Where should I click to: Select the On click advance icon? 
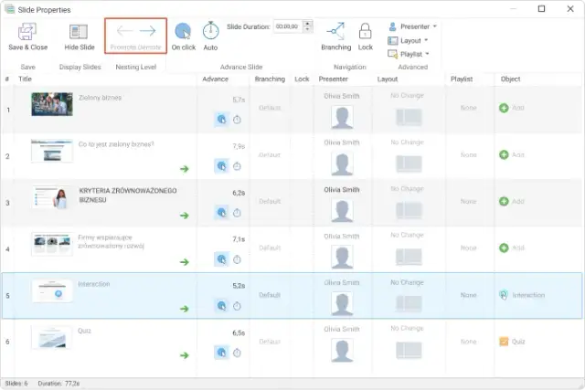click(x=183, y=31)
